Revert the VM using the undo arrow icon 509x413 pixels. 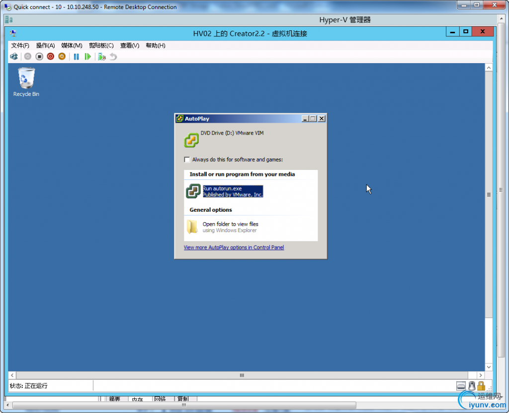(113, 57)
